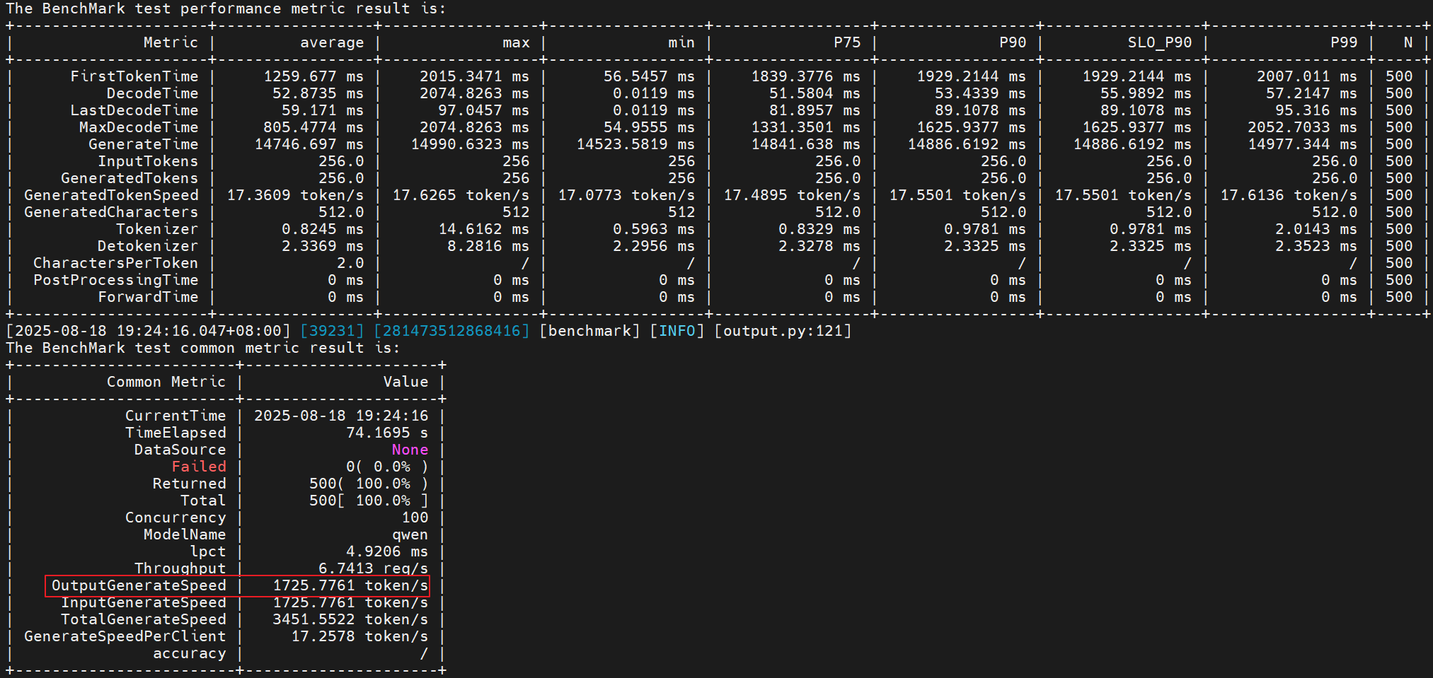The width and height of the screenshot is (1433, 678).
Task: Select CurrentTime value 2025-08-18 19:24:16
Action: pyautogui.click(x=341, y=416)
